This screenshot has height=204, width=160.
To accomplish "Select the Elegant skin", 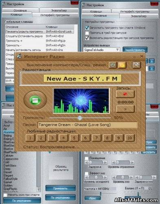I will 8,175.
